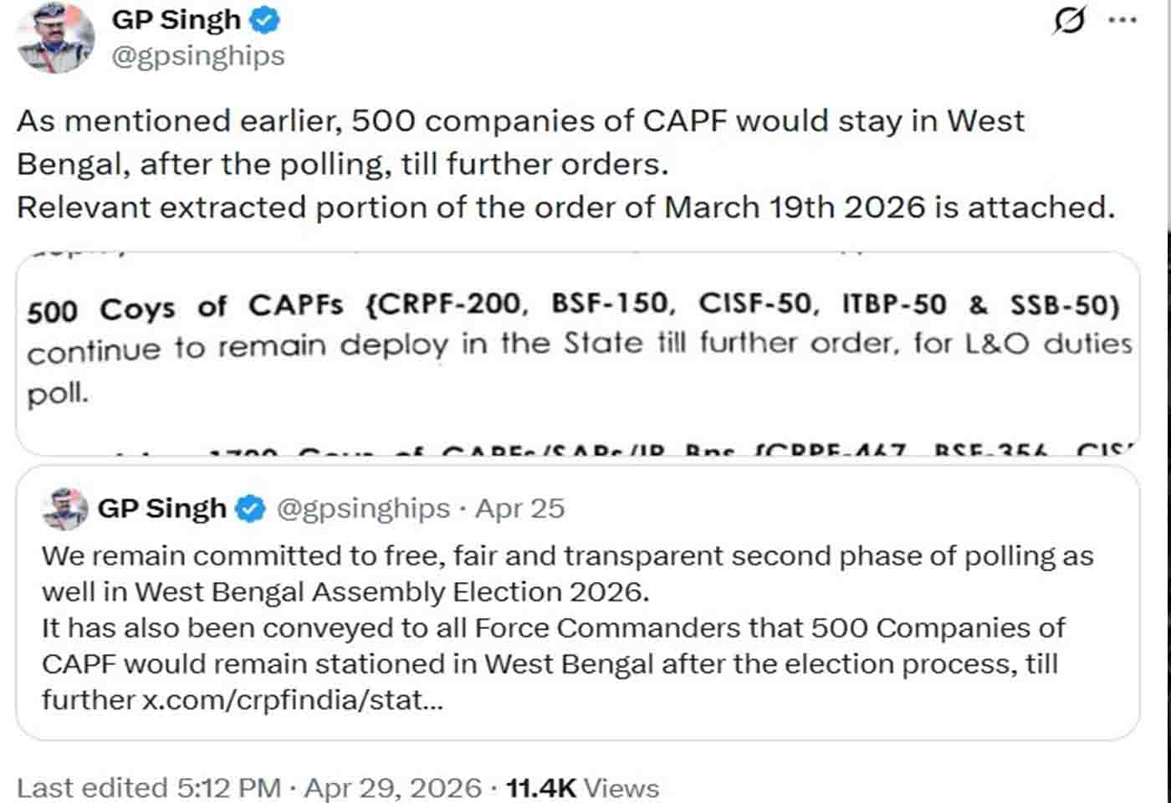Open the GP Singh display name in the tweet header

coord(176,20)
